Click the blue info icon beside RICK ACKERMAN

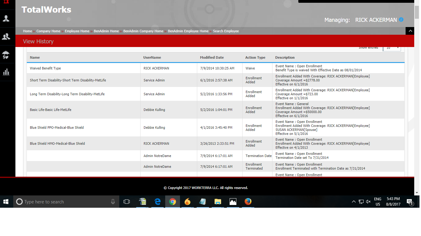(x=401, y=19)
